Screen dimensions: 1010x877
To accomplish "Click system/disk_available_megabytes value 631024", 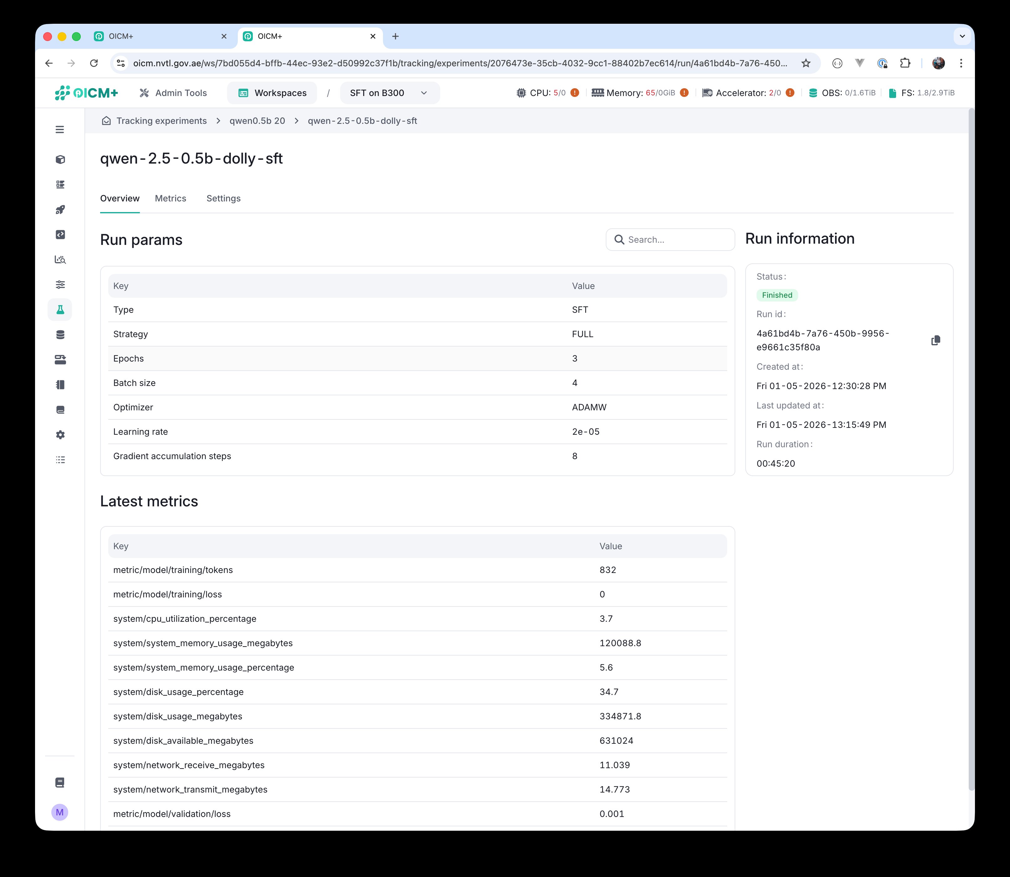I will (x=616, y=741).
